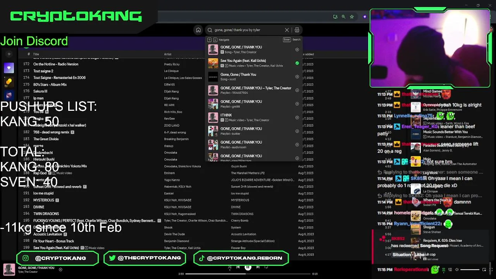Open the Queue icon in player bar

coord(444,269)
